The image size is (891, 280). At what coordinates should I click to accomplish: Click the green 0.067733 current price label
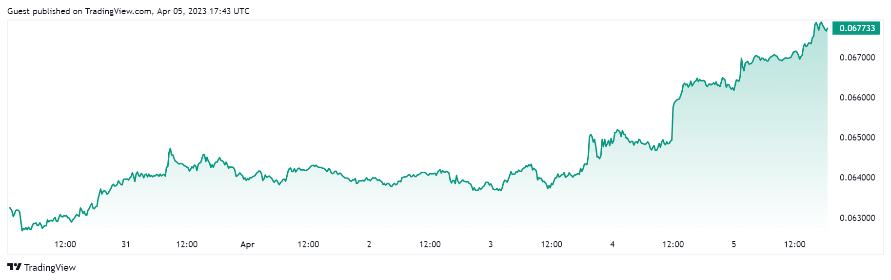pyautogui.click(x=857, y=28)
